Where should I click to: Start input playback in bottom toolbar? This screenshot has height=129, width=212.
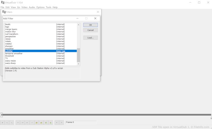point(7,122)
